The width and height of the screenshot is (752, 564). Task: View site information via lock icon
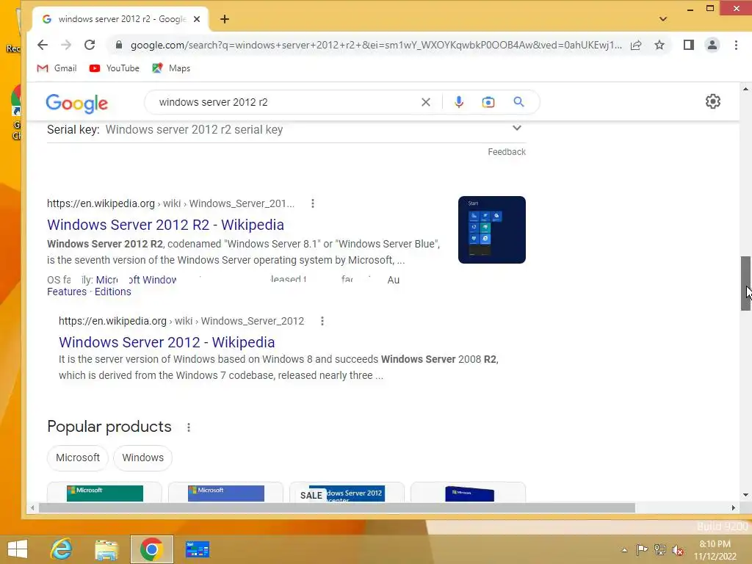point(119,45)
